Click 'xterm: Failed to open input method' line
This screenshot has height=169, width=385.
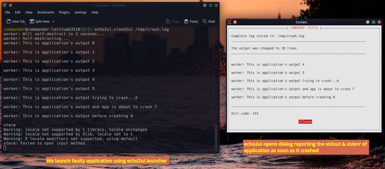pos(44,143)
